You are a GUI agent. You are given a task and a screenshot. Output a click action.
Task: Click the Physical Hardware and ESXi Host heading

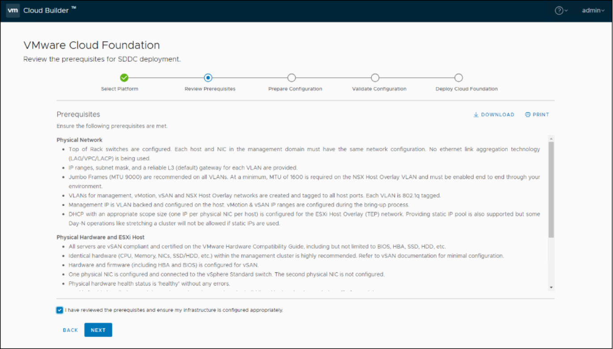[x=101, y=237]
